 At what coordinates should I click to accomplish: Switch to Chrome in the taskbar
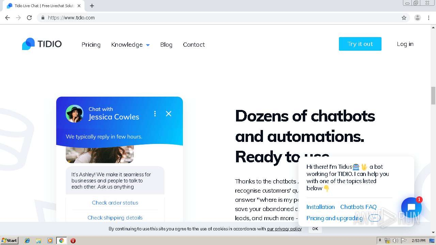pyautogui.click(x=61, y=241)
